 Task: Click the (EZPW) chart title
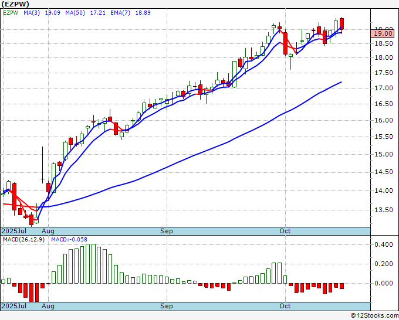[x=15, y=4]
